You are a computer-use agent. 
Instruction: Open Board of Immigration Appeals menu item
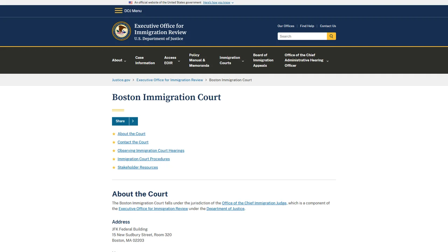(263, 60)
